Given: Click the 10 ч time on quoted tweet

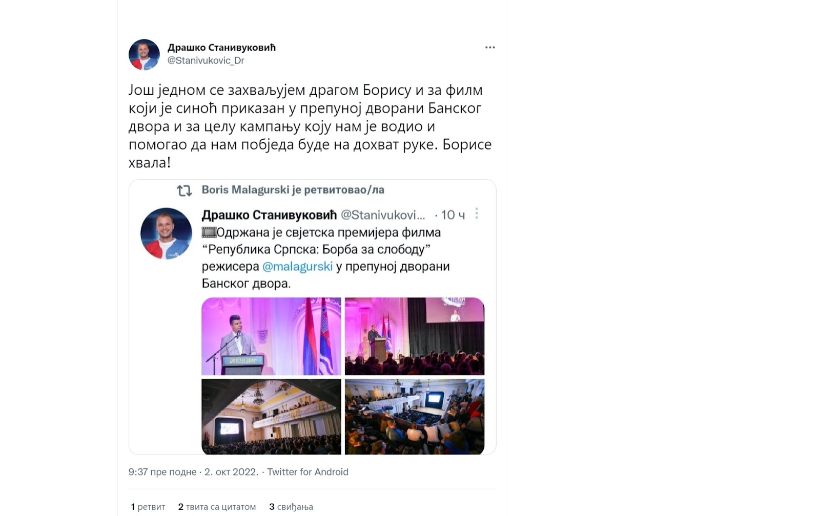Looking at the screenshot, I should 453,215.
